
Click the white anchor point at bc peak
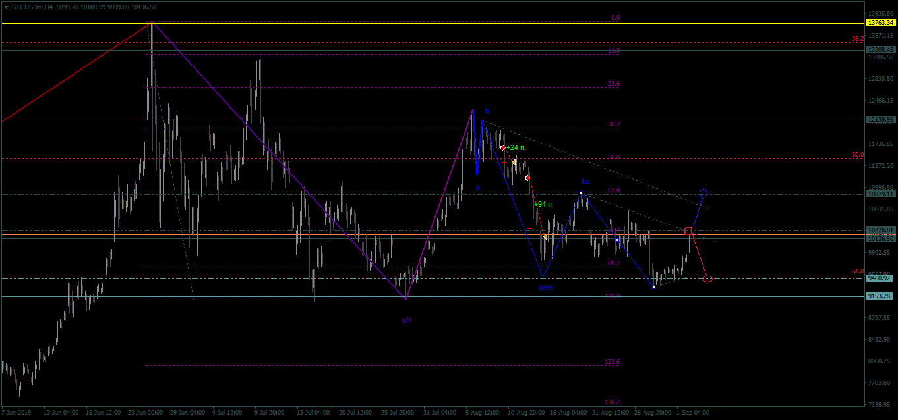pos(581,193)
